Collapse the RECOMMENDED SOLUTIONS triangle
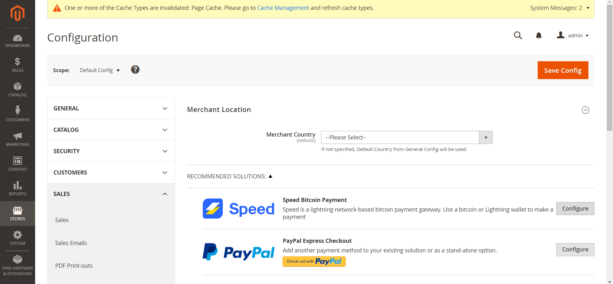Viewport: 613px width, 284px height. point(270,176)
